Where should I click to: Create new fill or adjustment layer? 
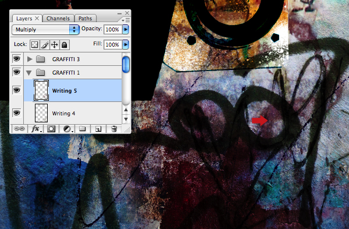pyautogui.click(x=67, y=129)
